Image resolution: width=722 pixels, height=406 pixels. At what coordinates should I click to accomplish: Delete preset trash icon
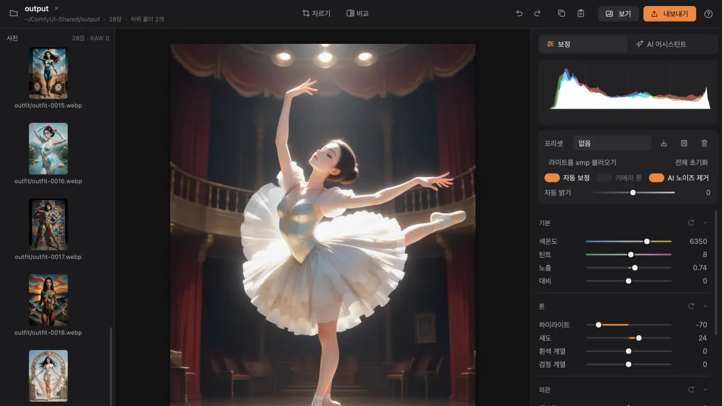(x=705, y=143)
